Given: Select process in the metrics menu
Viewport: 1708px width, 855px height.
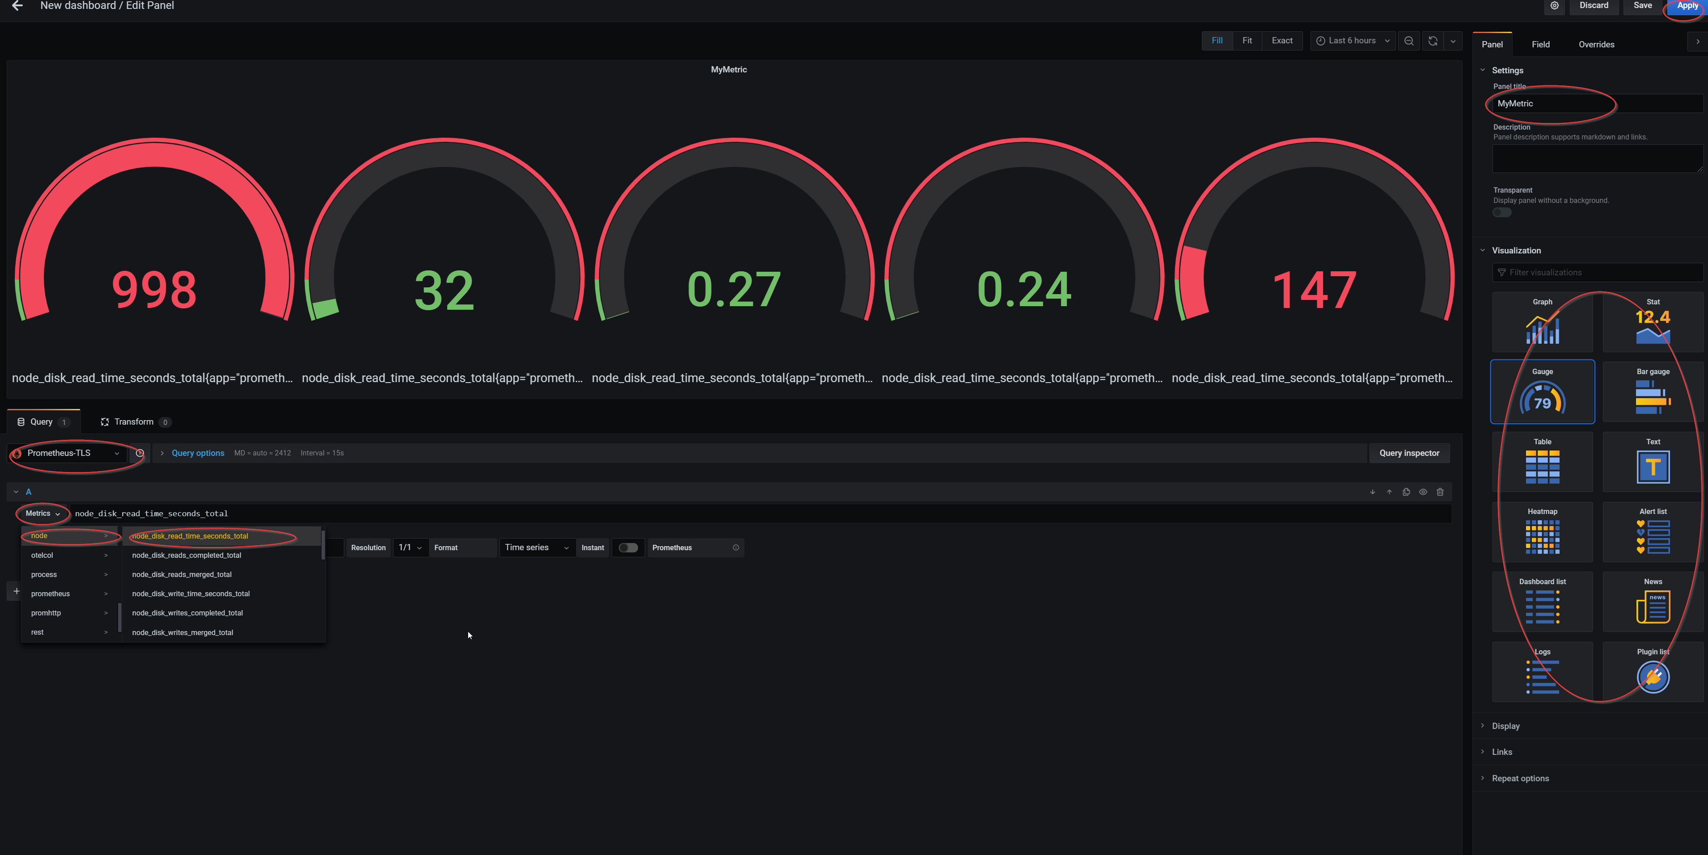Looking at the screenshot, I should point(69,575).
